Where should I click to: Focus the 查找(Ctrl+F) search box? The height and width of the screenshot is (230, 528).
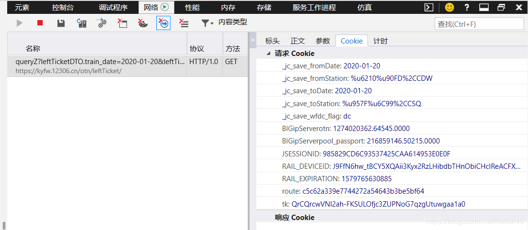tap(479, 24)
